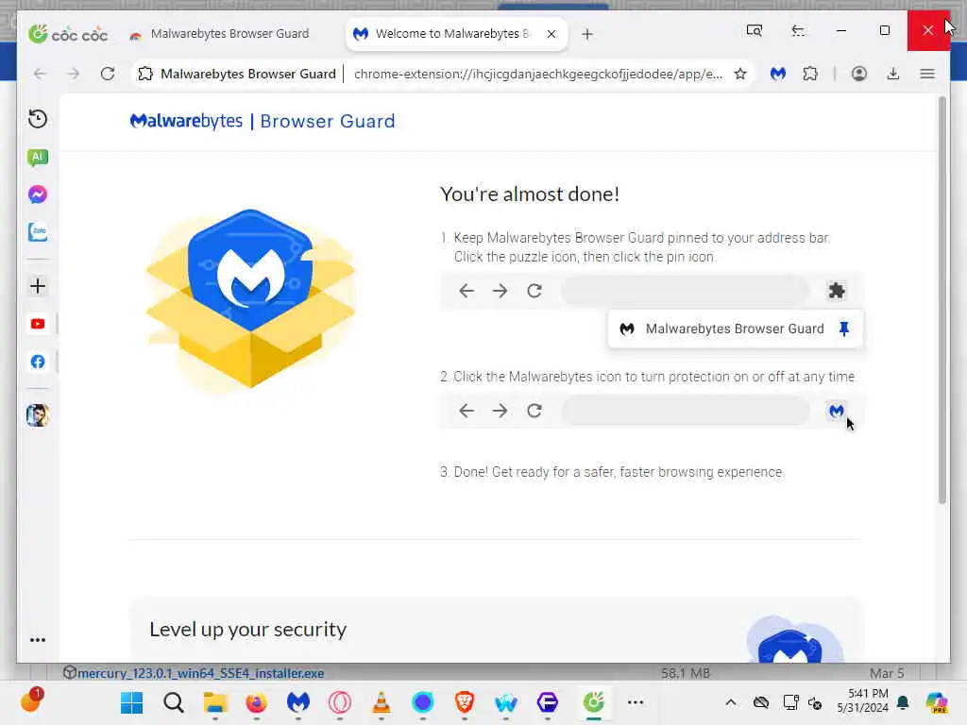Click the 'Level up your security' heading
The width and height of the screenshot is (967, 725).
[x=248, y=630]
